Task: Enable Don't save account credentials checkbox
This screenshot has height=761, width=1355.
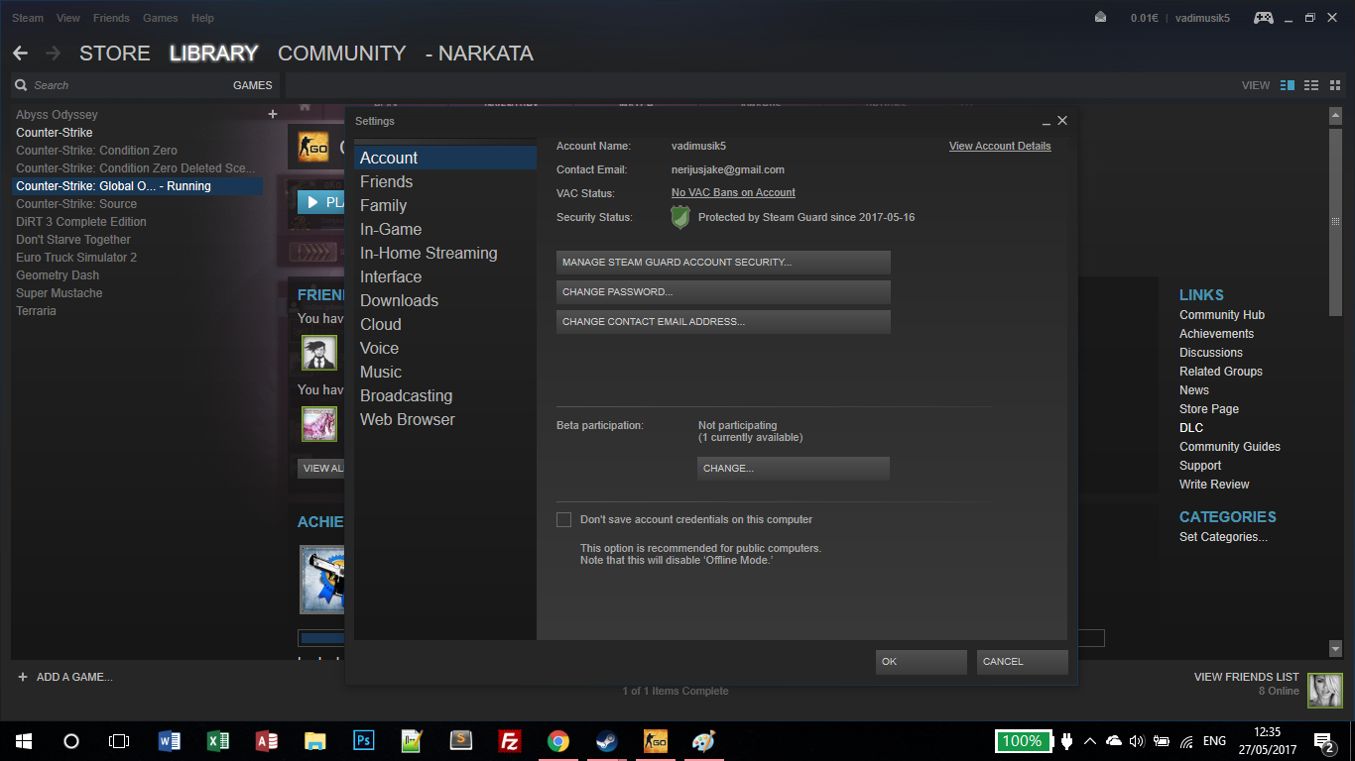Action: pyautogui.click(x=563, y=519)
